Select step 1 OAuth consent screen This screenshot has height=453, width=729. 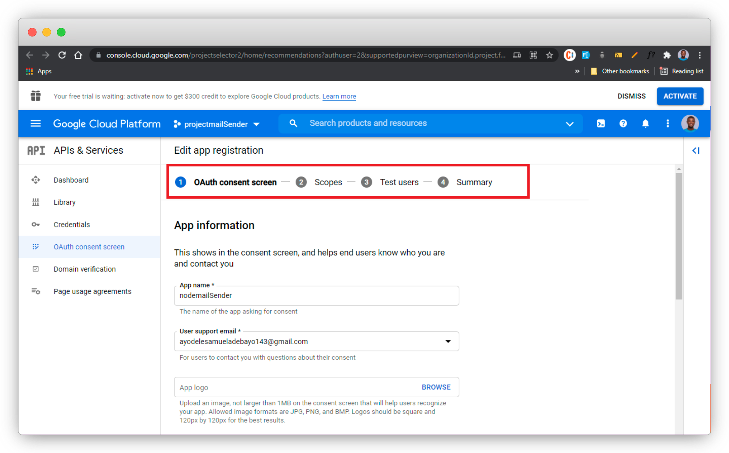(226, 182)
